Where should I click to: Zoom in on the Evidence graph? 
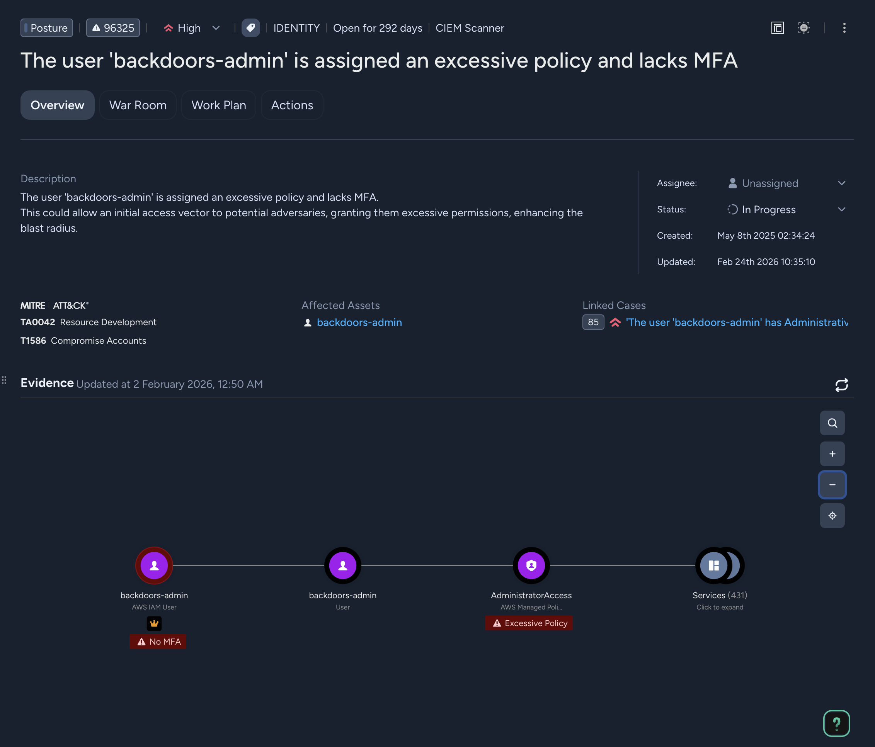[x=832, y=454]
